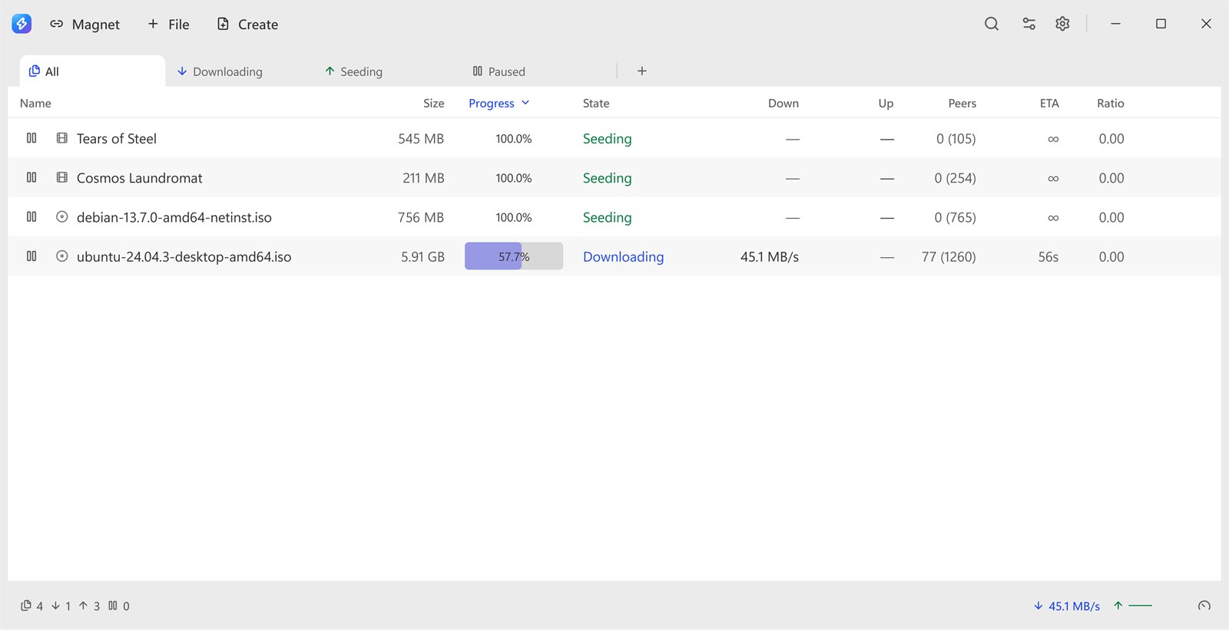Click the app logo lightning icon

pos(22,24)
